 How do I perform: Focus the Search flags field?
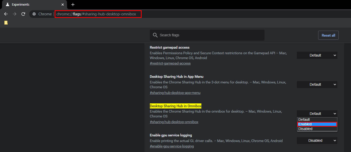click(x=207, y=35)
